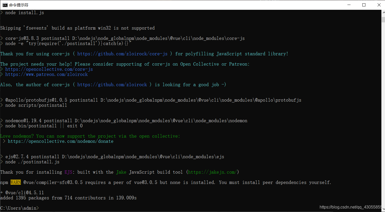Click 'nodemon@1.19.4 postinstall' line

124,121
